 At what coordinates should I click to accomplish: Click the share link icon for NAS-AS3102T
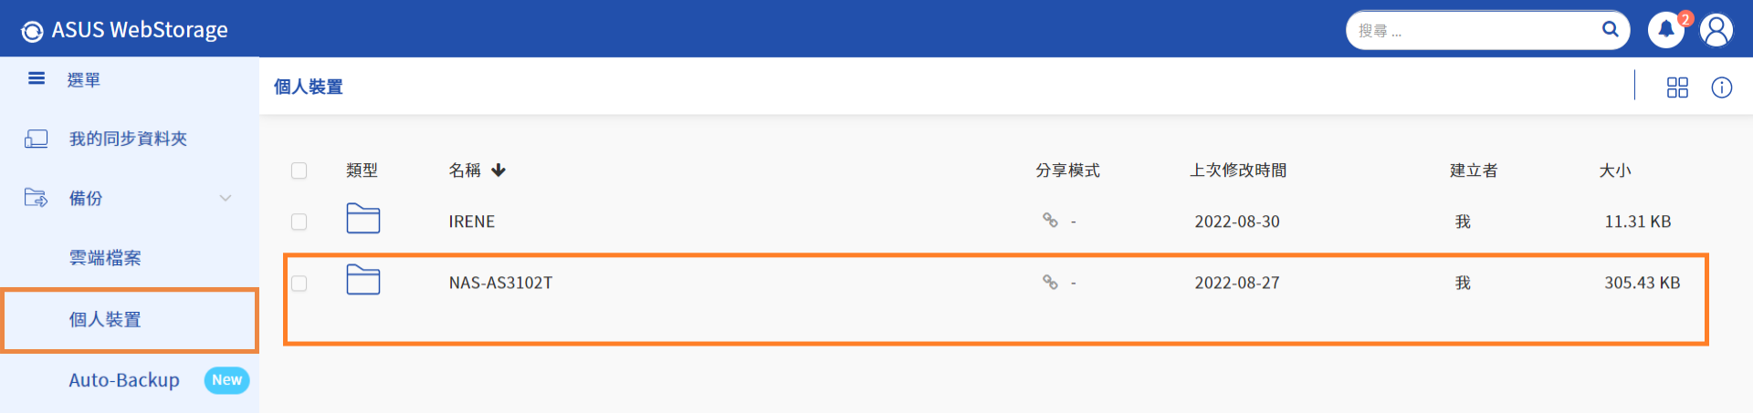1050,283
